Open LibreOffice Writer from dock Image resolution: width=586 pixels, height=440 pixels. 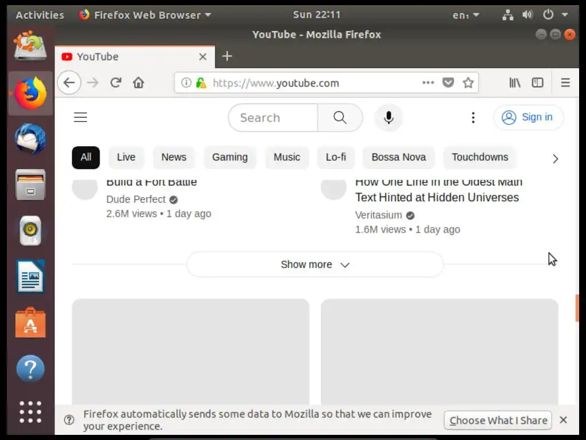coord(30,277)
